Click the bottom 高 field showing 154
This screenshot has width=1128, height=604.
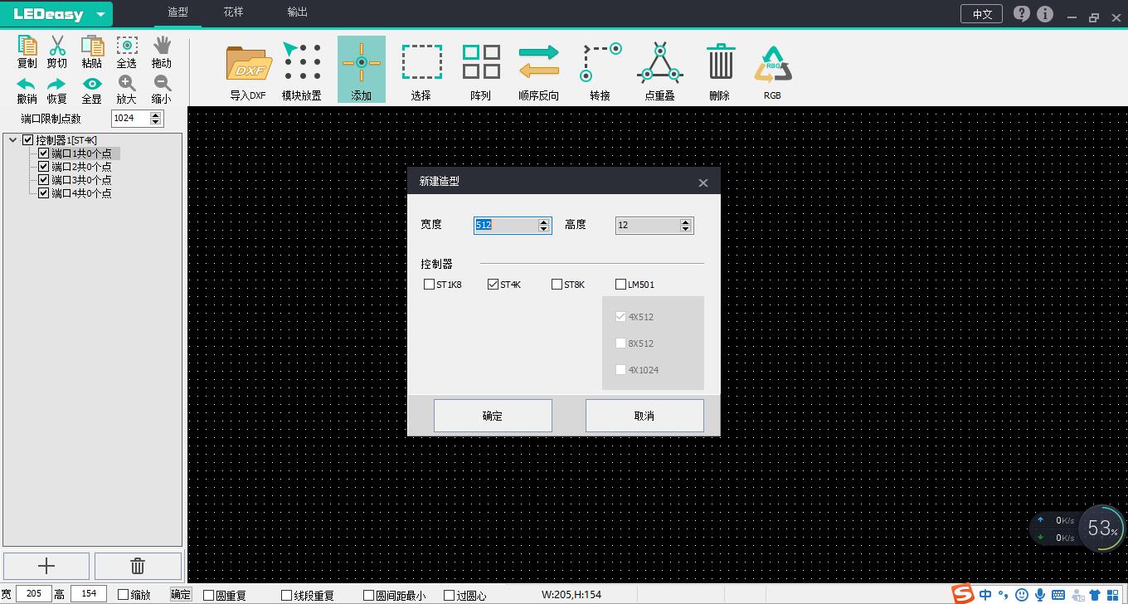click(x=89, y=594)
